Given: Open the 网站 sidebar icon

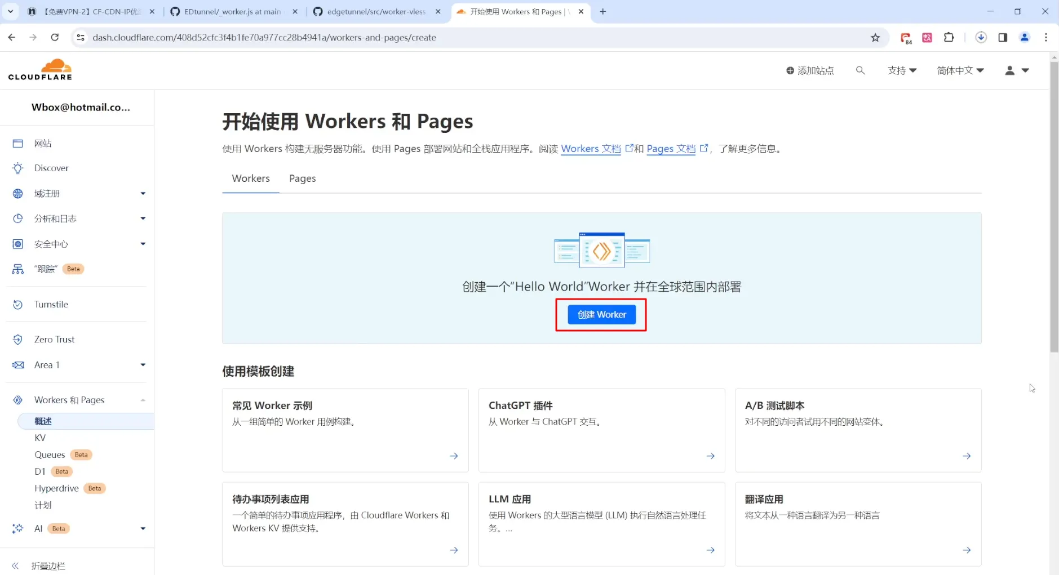Looking at the screenshot, I should (18, 144).
